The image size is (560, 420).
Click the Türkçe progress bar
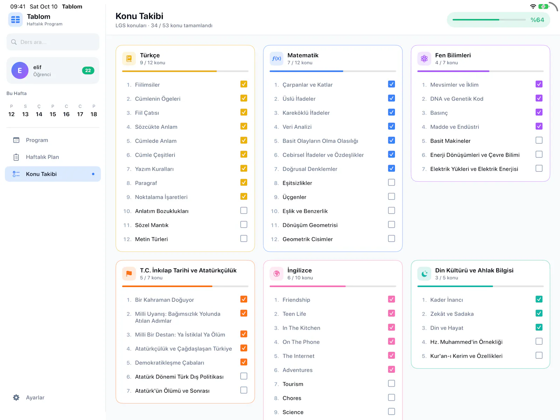pos(185,71)
